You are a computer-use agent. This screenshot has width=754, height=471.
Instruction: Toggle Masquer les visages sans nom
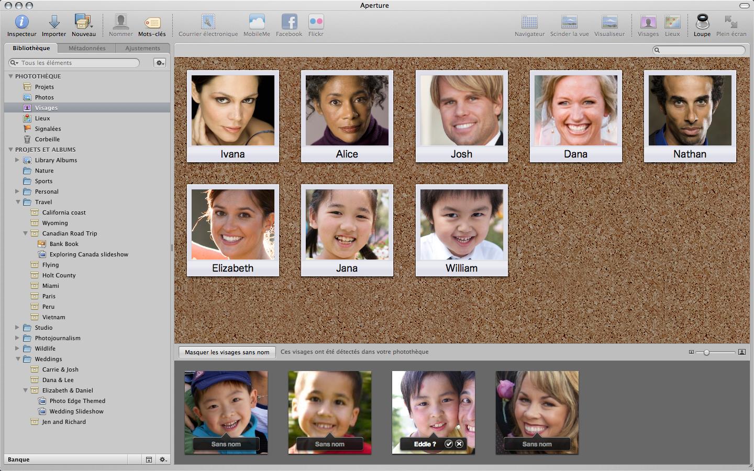(227, 352)
